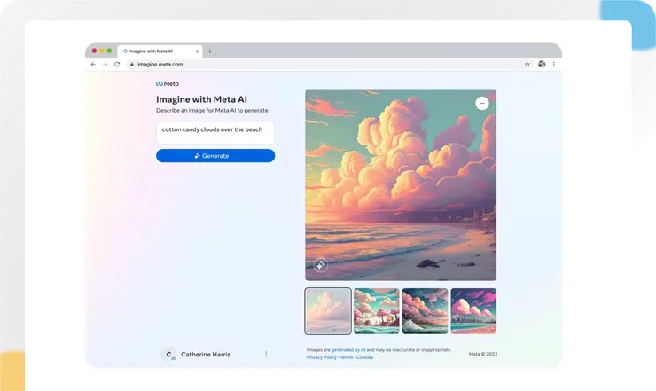Viewport: 656px width, 391px height.
Task: Click the 'Meta © 2023' text
Action: (483, 354)
